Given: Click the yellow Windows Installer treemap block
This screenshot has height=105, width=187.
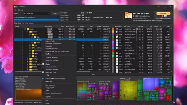Looking at the screenshot, I should (128, 91).
